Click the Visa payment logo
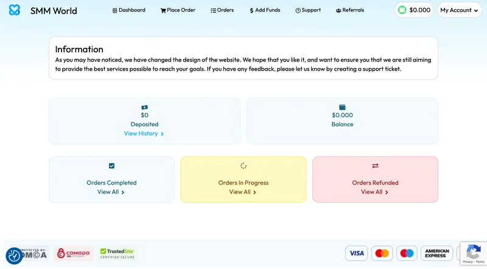 [x=356, y=253]
